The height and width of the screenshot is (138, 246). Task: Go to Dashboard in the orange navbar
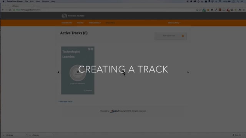coord(67,23)
